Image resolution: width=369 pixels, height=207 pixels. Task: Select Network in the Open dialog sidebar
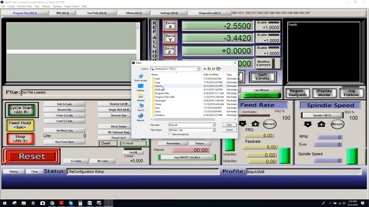coord(141,117)
